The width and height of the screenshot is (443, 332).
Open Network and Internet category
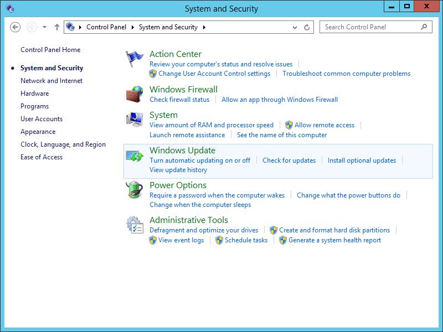pyautogui.click(x=51, y=81)
